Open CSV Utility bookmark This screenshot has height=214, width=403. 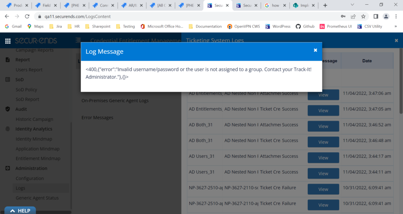point(370,26)
